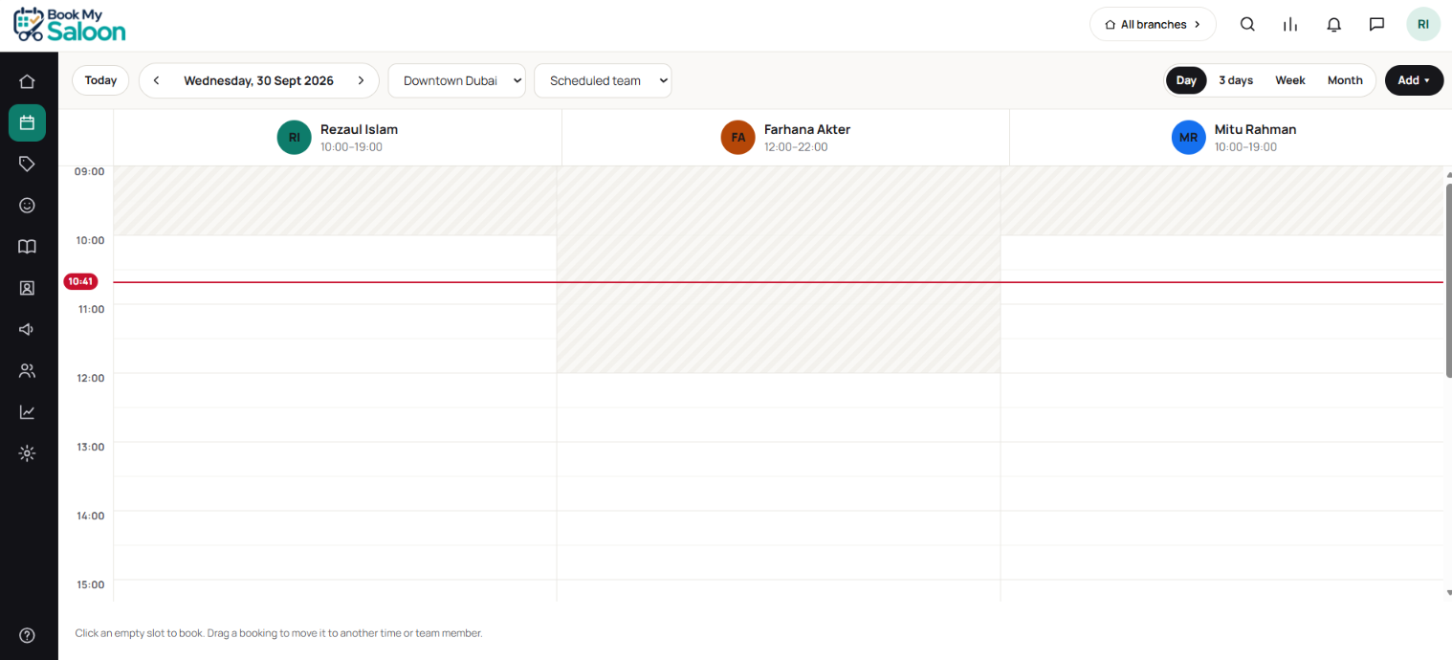Click the orange FA avatar for Farhana Akter

(x=738, y=137)
